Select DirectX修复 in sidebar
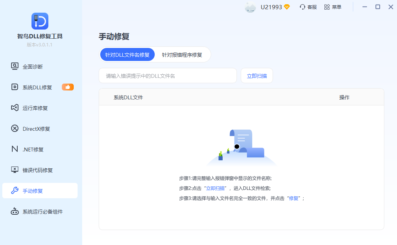397x245 pixels. click(40, 129)
